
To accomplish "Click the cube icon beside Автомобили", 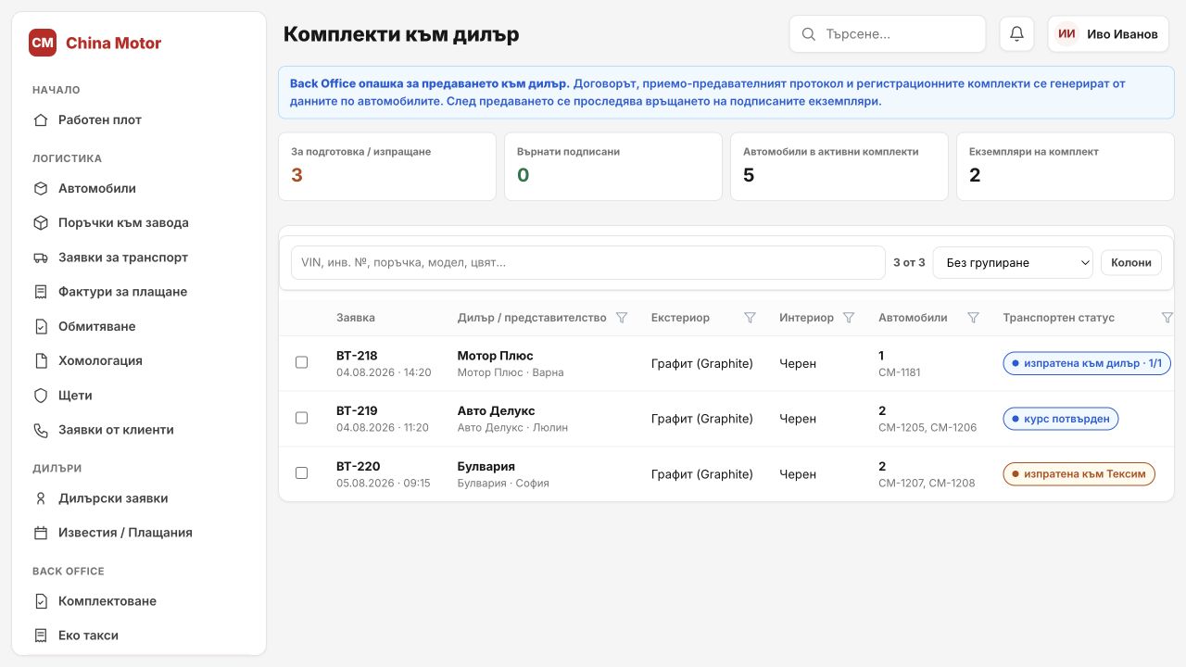I will tap(41, 188).
